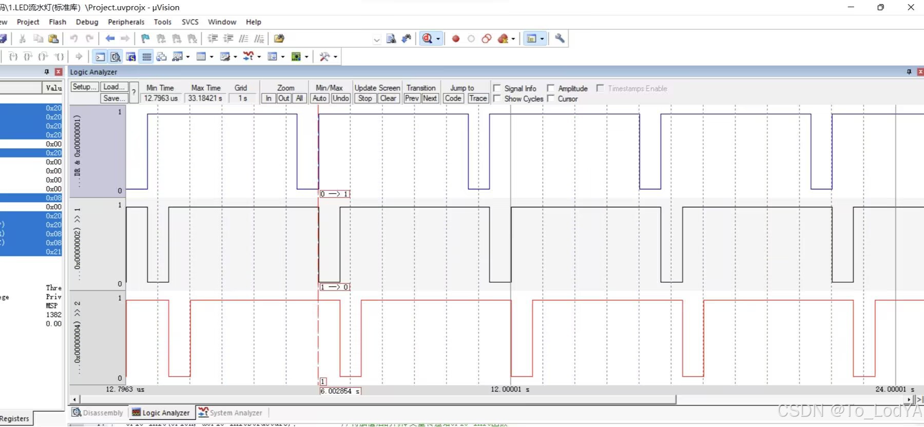The height and width of the screenshot is (427, 924).
Task: Click the Update Screen Stop button
Action: click(365, 99)
